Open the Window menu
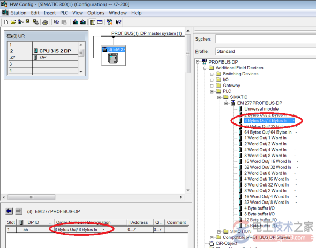This screenshot has width=316, height=248. click(118, 13)
